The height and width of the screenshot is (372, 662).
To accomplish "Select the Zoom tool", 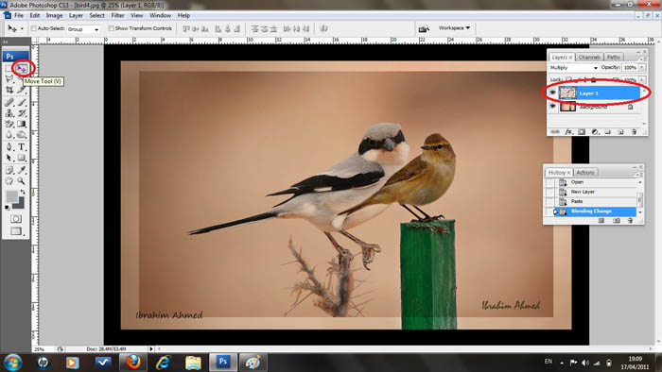I will [x=22, y=180].
